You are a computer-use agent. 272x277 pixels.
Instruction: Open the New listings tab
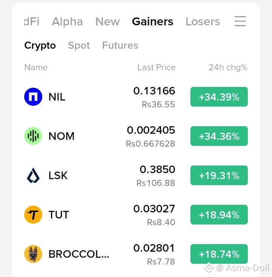coord(107,22)
